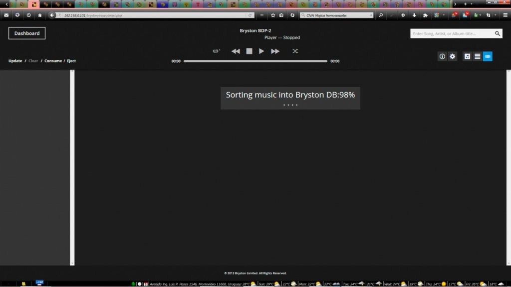Open the Dashboard

pyautogui.click(x=27, y=33)
